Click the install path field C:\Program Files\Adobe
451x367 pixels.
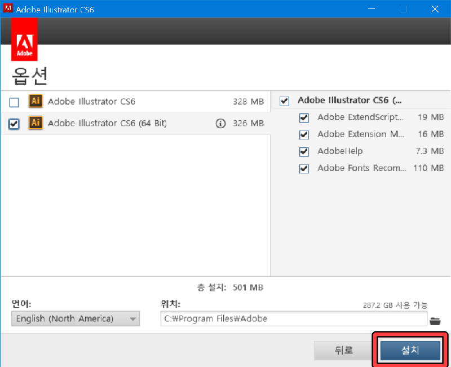[x=294, y=318]
